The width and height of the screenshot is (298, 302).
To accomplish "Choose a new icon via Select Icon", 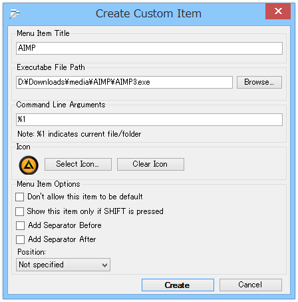I will pos(78,164).
